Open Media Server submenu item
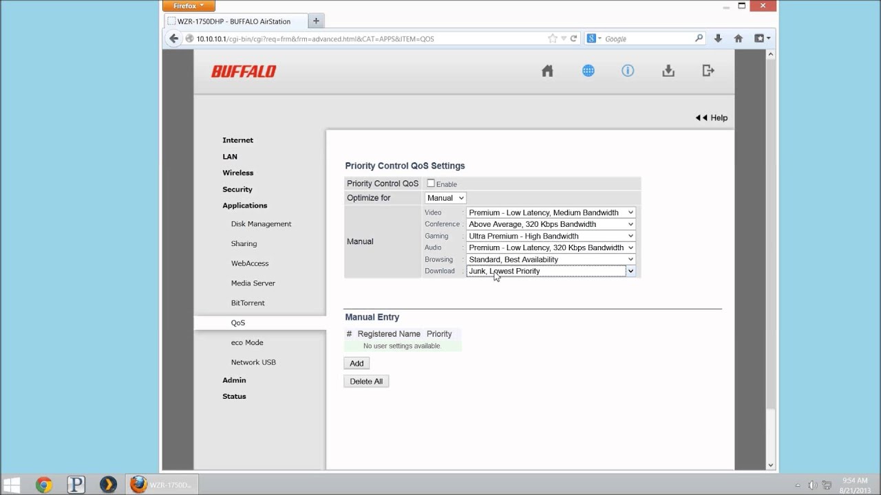The height and width of the screenshot is (495, 881). [x=253, y=283]
